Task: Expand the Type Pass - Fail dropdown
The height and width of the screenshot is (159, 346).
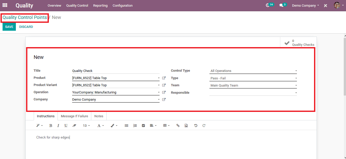Action: point(296,78)
